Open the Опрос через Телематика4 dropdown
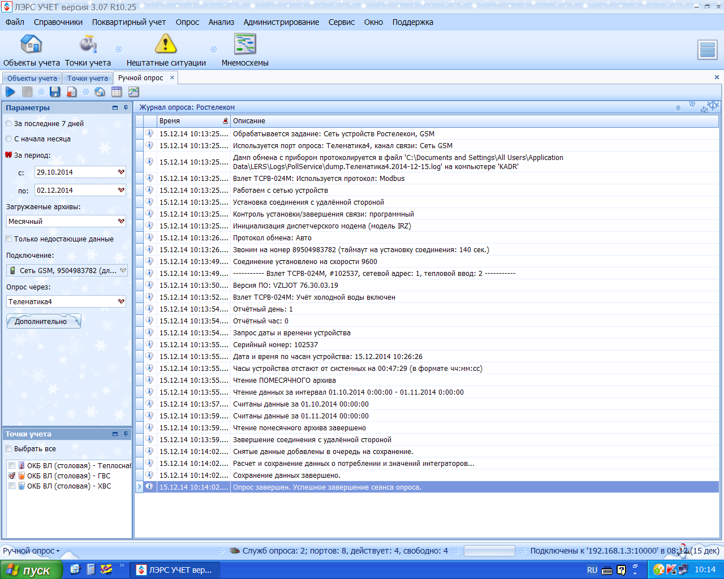The image size is (724, 579). [121, 301]
